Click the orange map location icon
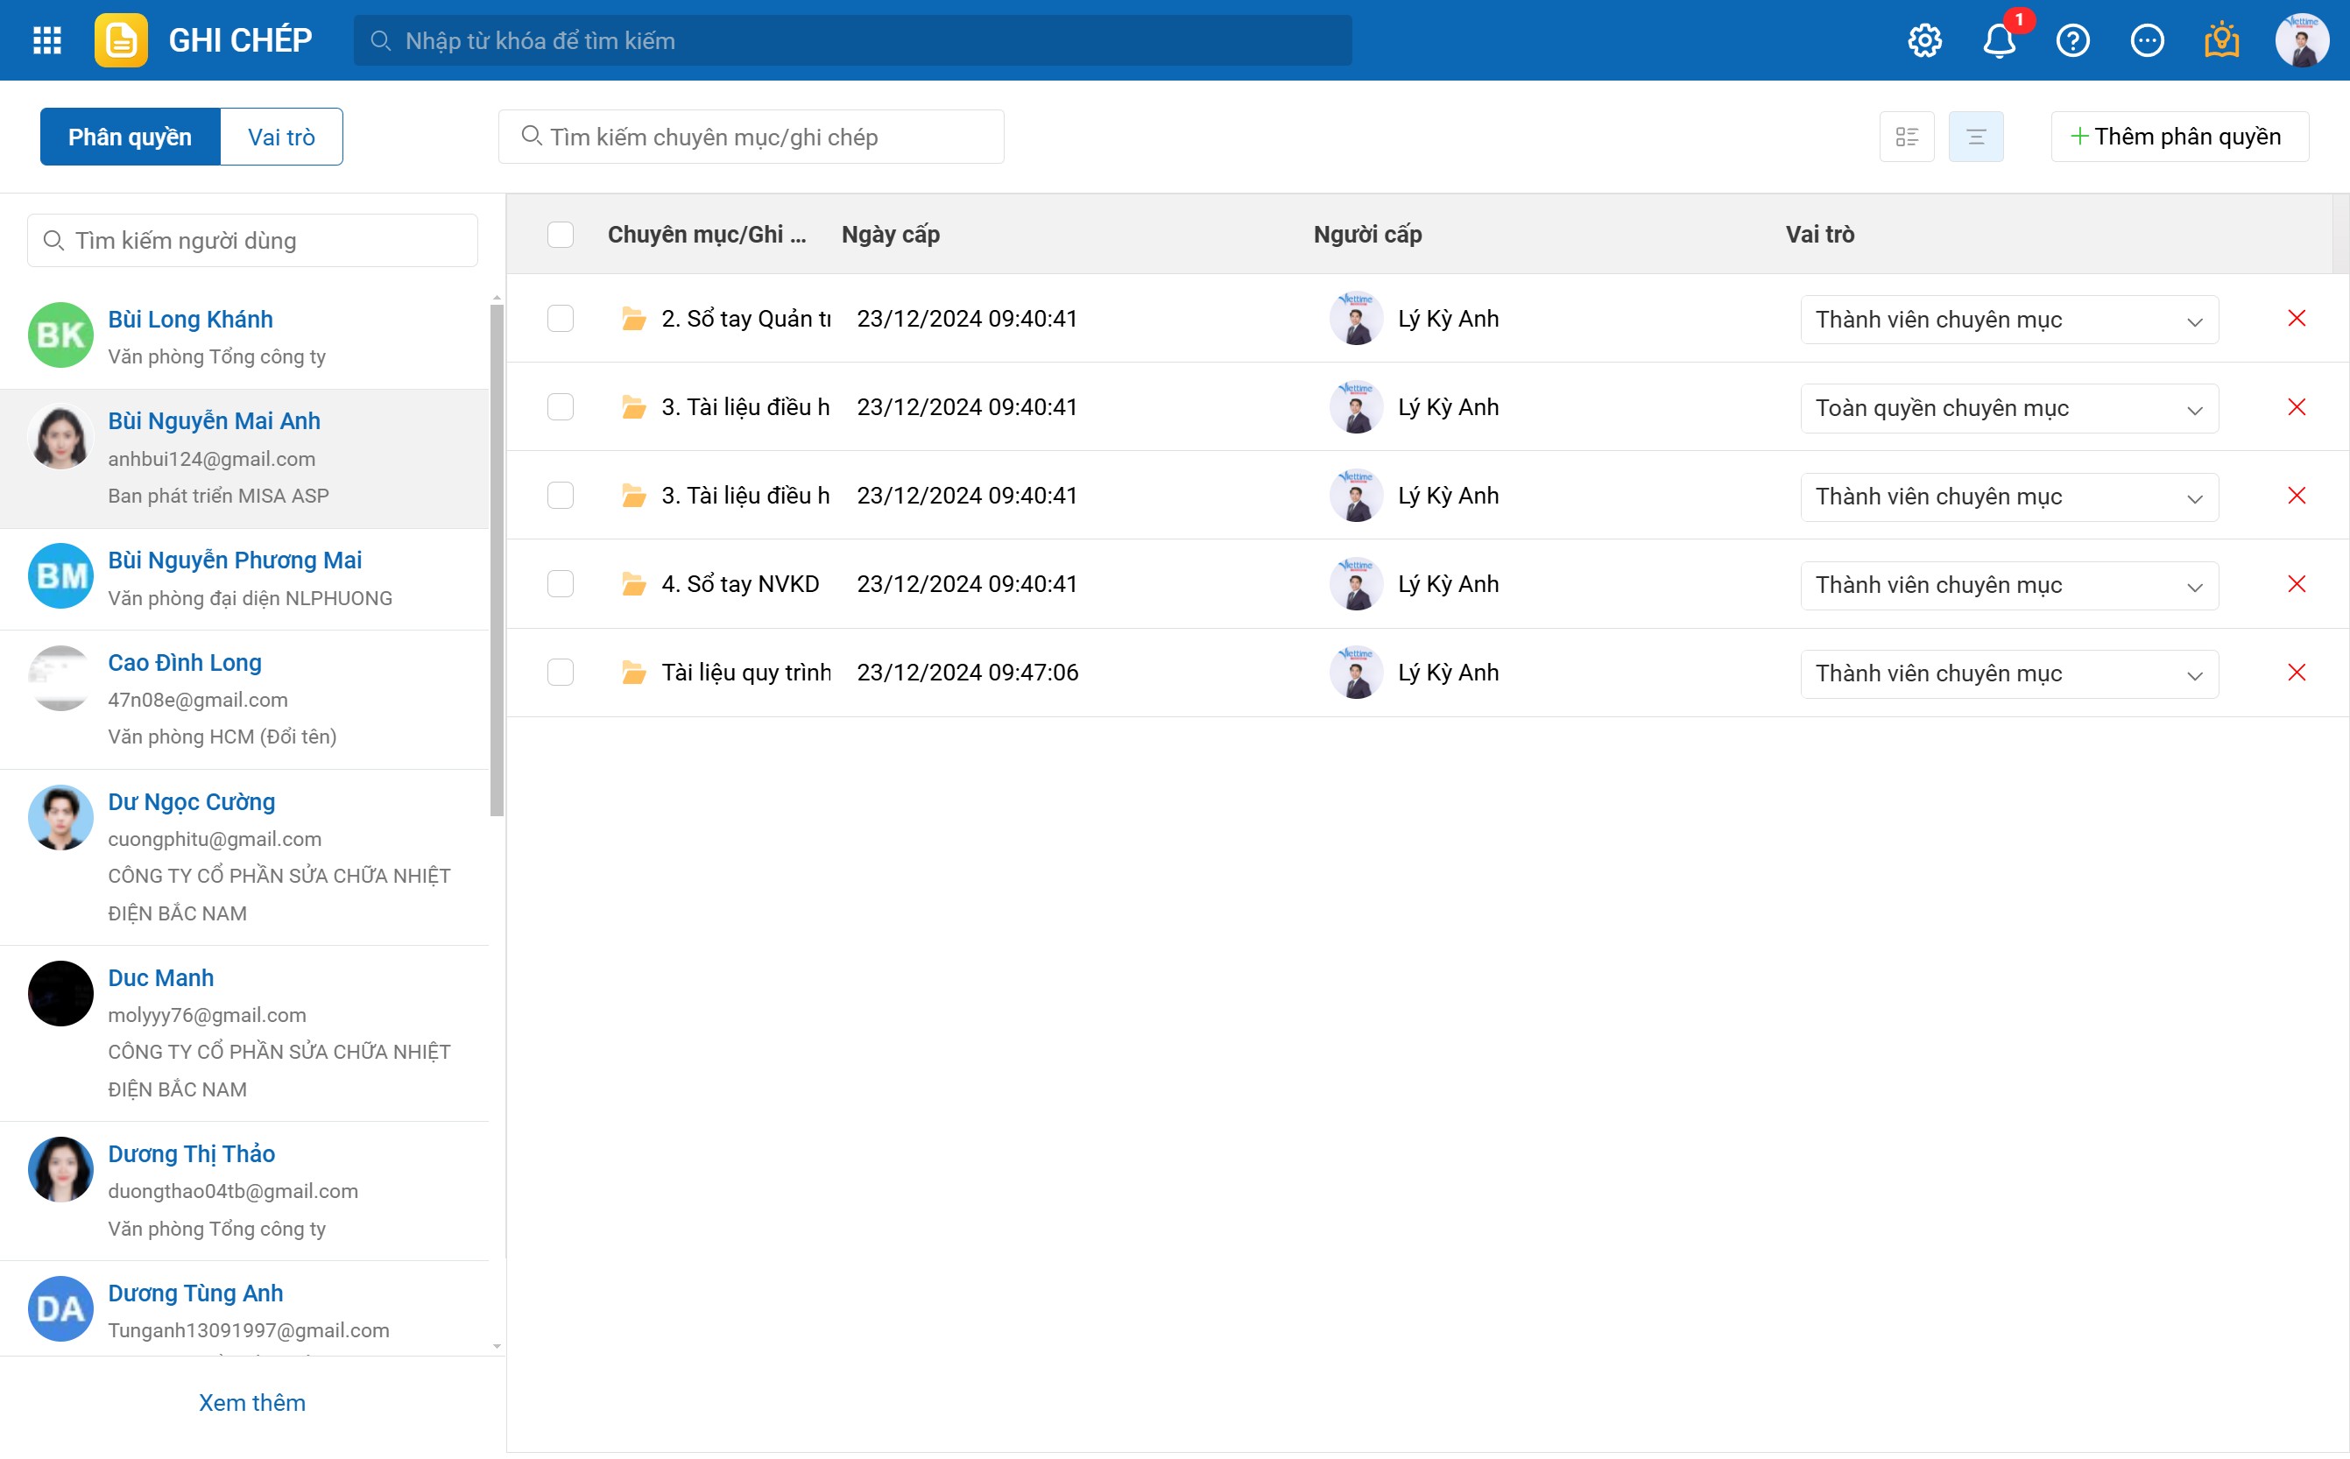 tap(2220, 40)
